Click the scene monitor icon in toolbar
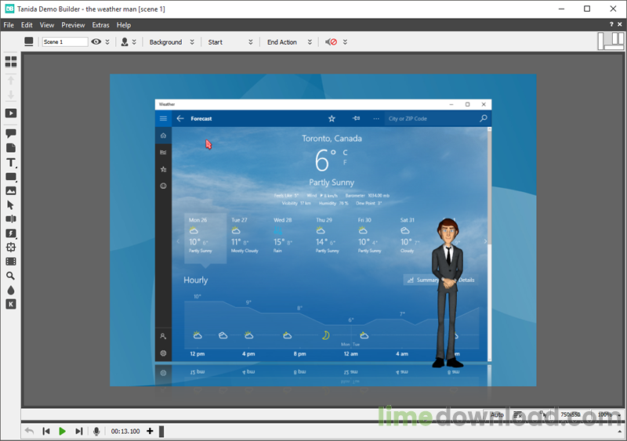Image resolution: width=627 pixels, height=441 pixels. coord(29,42)
